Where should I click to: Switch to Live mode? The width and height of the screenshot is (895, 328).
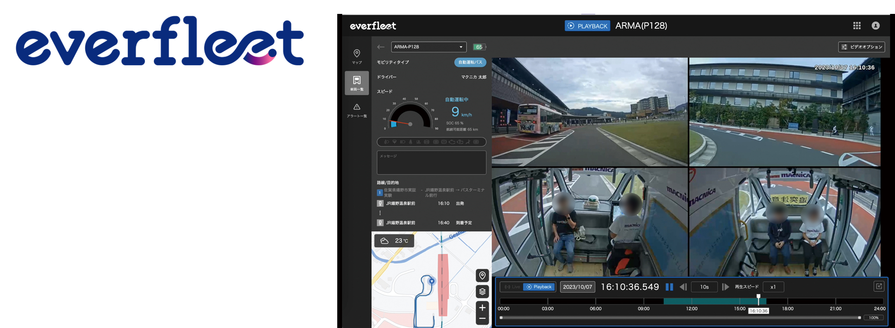click(x=512, y=287)
